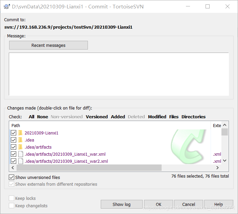Viewport: 238px width, 214px height.
Task: Check Modified items link
Action: (x=157, y=117)
